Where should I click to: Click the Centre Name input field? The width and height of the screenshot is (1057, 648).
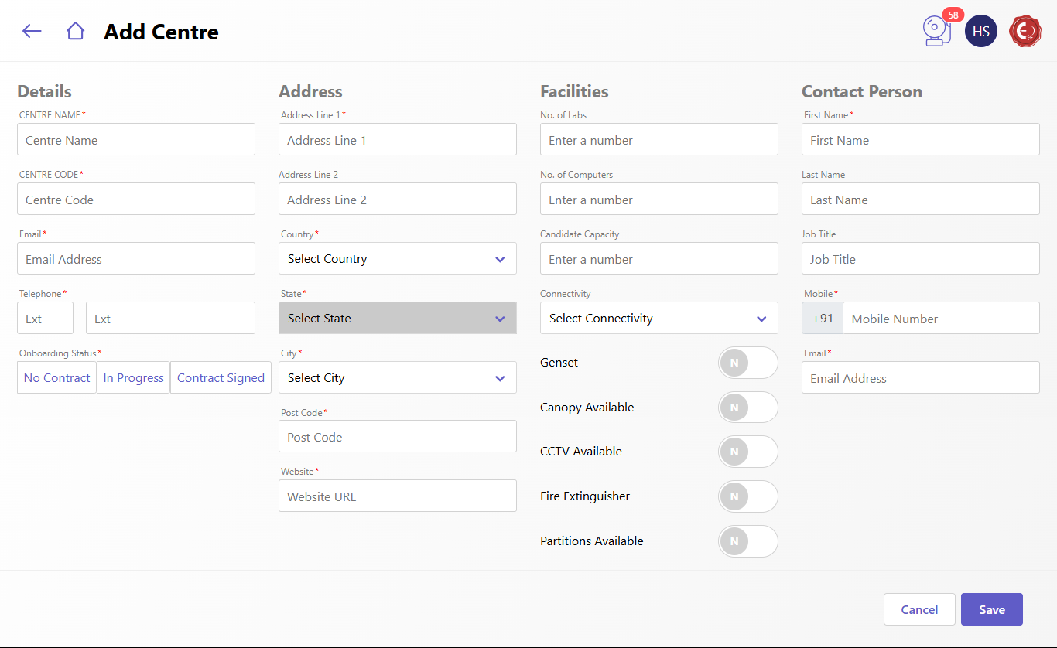[x=136, y=140]
